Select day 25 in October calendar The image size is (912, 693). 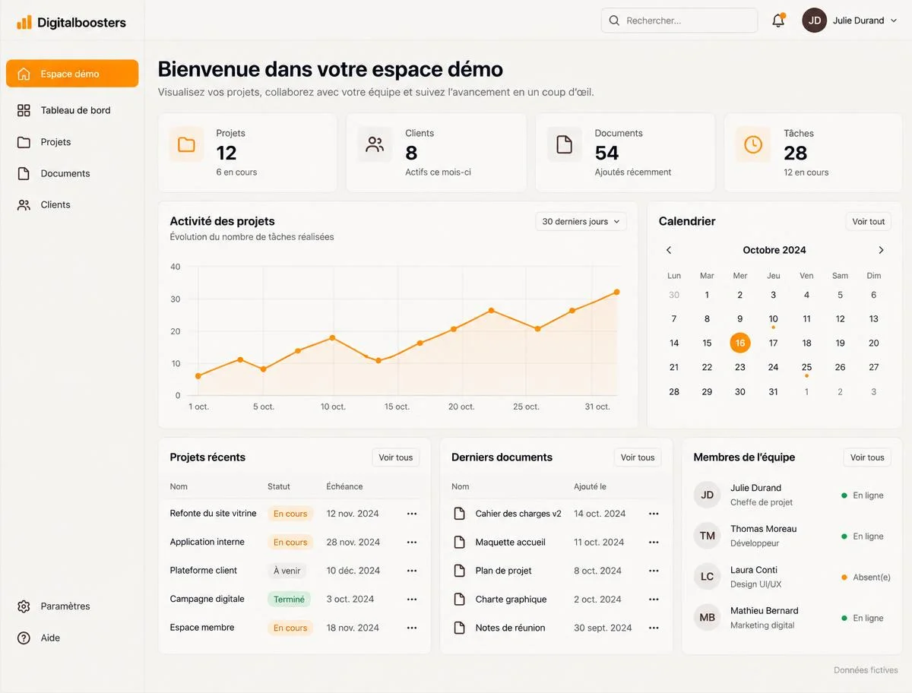coord(806,367)
